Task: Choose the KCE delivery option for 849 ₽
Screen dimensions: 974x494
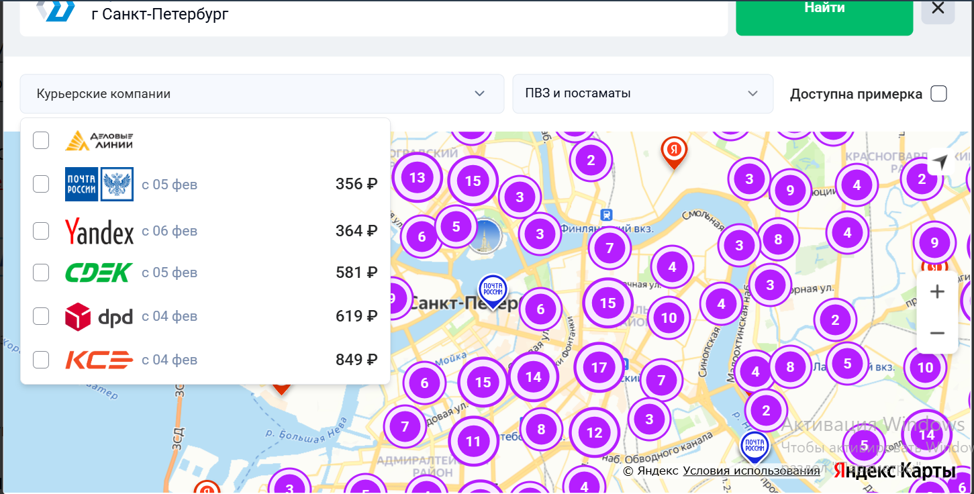Action: pyautogui.click(x=41, y=360)
